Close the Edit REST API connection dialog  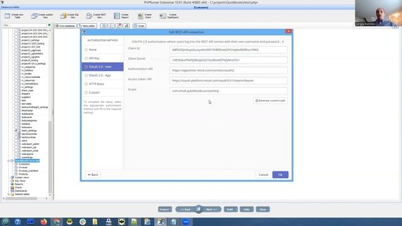(x=288, y=31)
